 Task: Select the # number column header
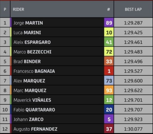pyautogui.click(x=108, y=9)
